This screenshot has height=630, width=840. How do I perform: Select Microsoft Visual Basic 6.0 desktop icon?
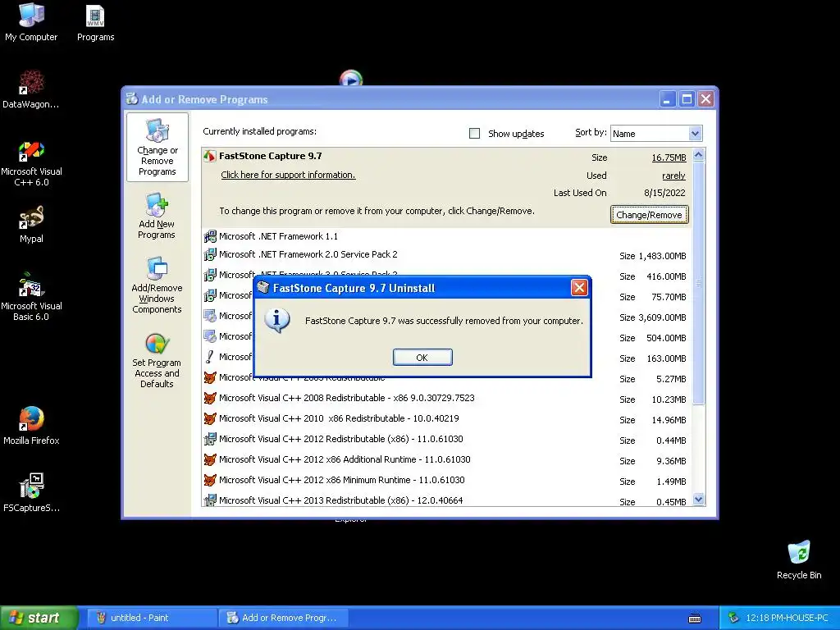pyautogui.click(x=31, y=298)
